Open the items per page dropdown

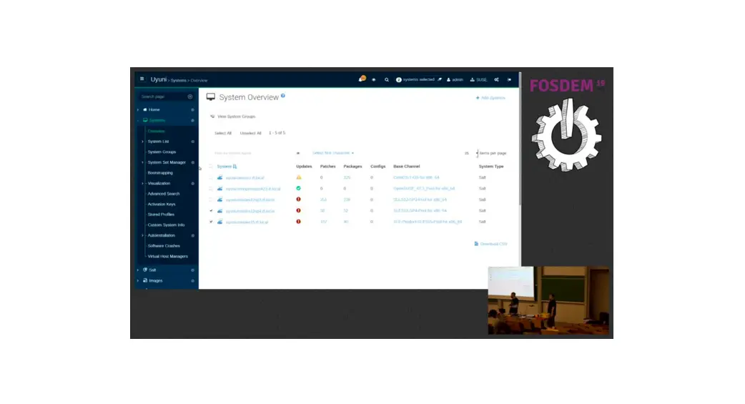(x=470, y=153)
